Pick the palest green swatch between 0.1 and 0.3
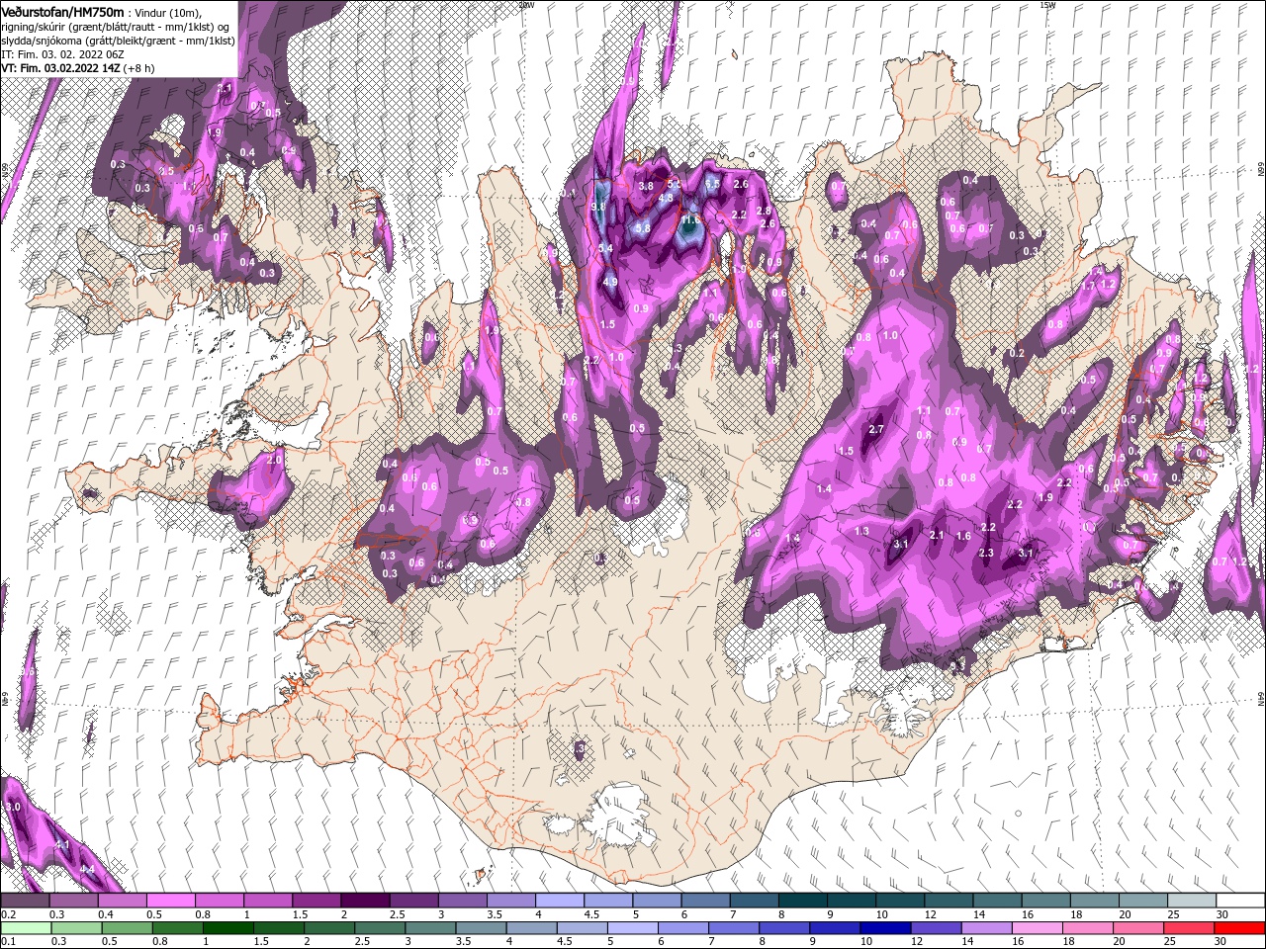The width and height of the screenshot is (1266, 949). pos(25,928)
